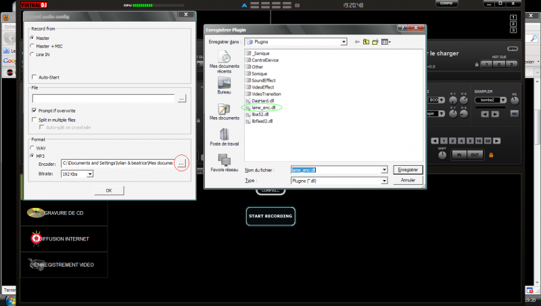
Task: Click the START RECORDING button
Action: [x=270, y=216]
